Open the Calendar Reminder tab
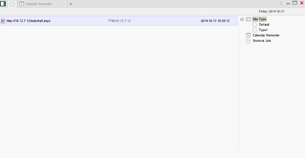 [43, 4]
